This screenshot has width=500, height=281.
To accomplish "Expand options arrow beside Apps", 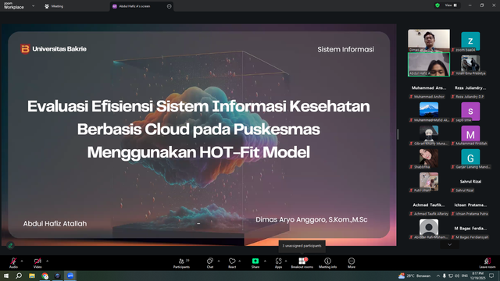I will click(x=286, y=261).
